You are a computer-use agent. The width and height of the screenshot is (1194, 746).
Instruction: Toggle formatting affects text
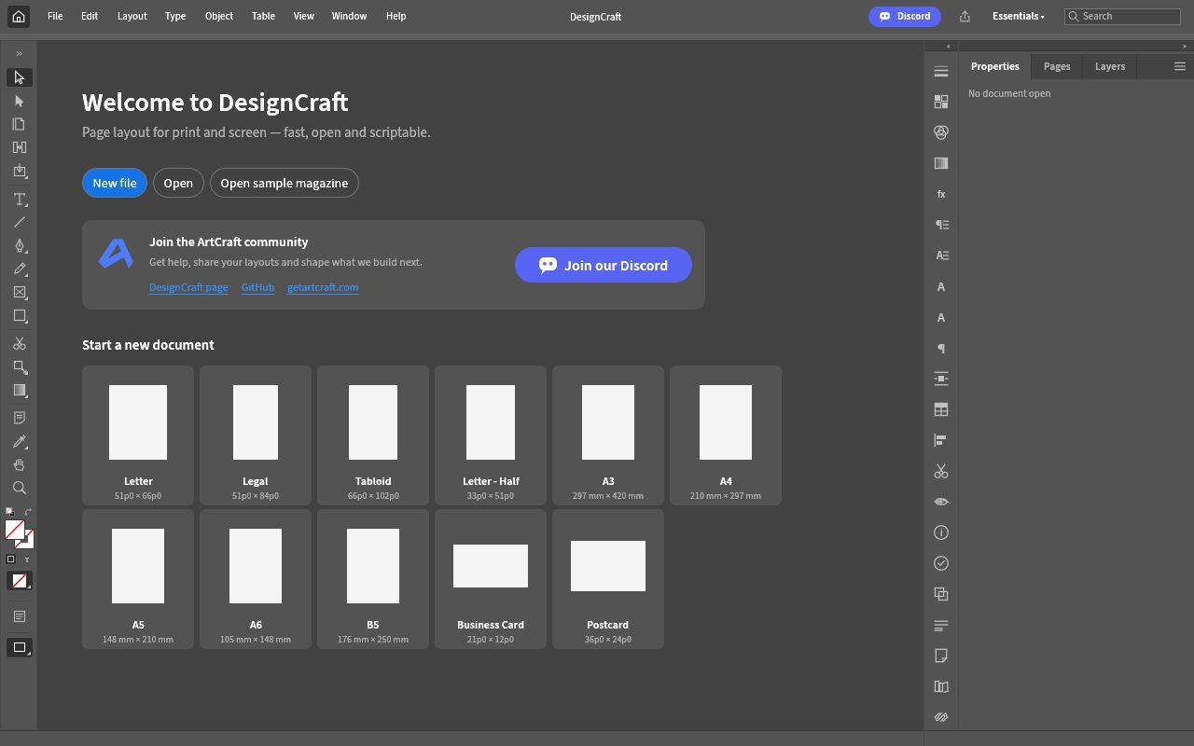(27, 559)
